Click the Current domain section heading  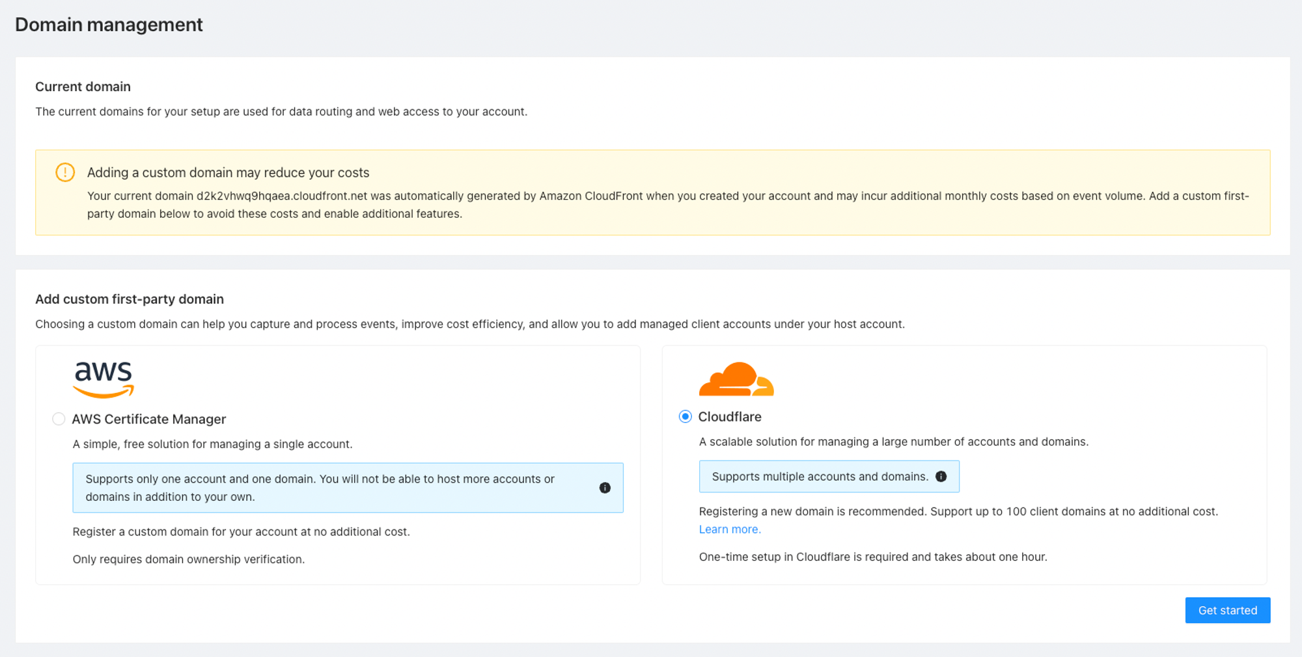coord(83,87)
